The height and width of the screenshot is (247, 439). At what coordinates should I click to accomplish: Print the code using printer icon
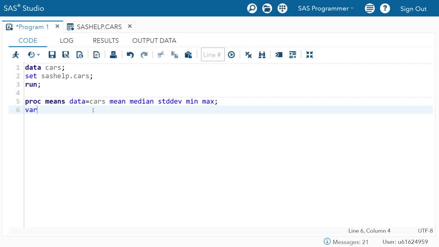[113, 55]
